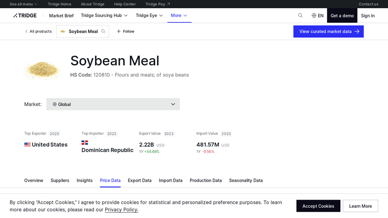Click the United States flag icon

[x=27, y=144]
